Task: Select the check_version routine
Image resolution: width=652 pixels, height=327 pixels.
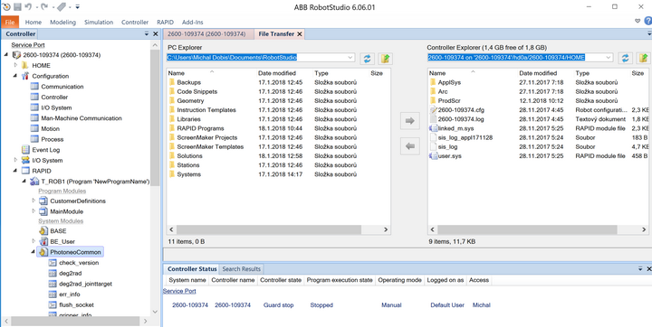Action: click(x=79, y=263)
